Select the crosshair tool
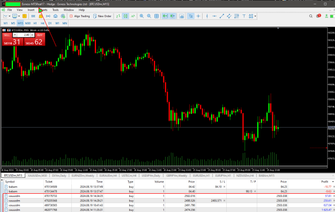Image resolution: width=335 pixels, height=212 pixels. [x=198, y=16]
